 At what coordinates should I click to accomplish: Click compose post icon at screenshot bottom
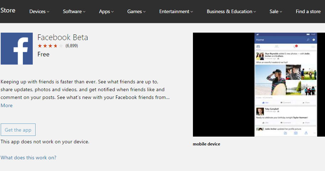tap(285, 133)
